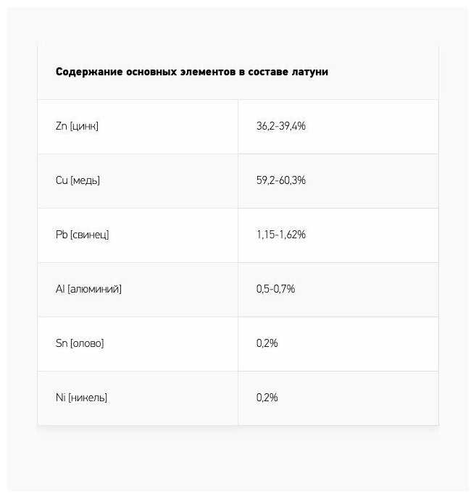Click the Ni symbol text
The height and width of the screenshot is (499, 476).
tap(59, 398)
